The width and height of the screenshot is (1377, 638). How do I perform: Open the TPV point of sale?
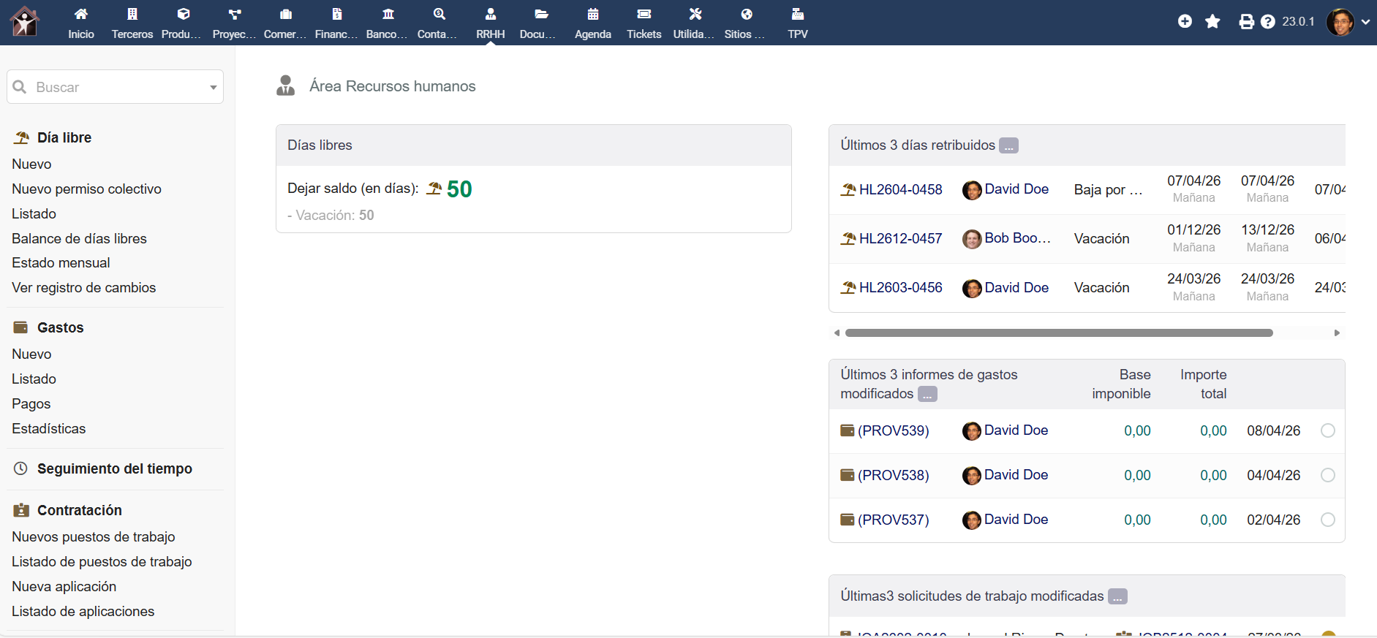tap(798, 23)
